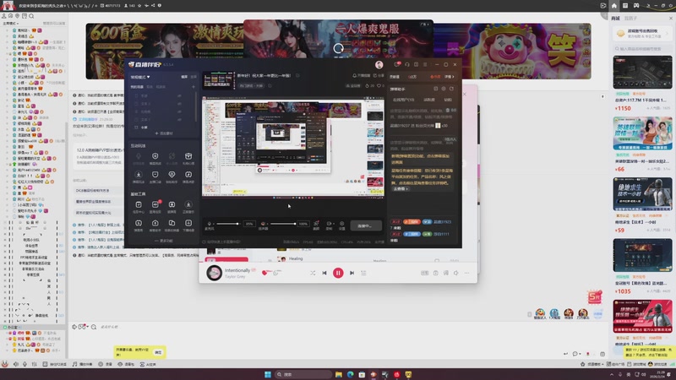Screen dimensions: 676x380
Task: Click the music note icon in interactive tools
Action: click(188, 175)
